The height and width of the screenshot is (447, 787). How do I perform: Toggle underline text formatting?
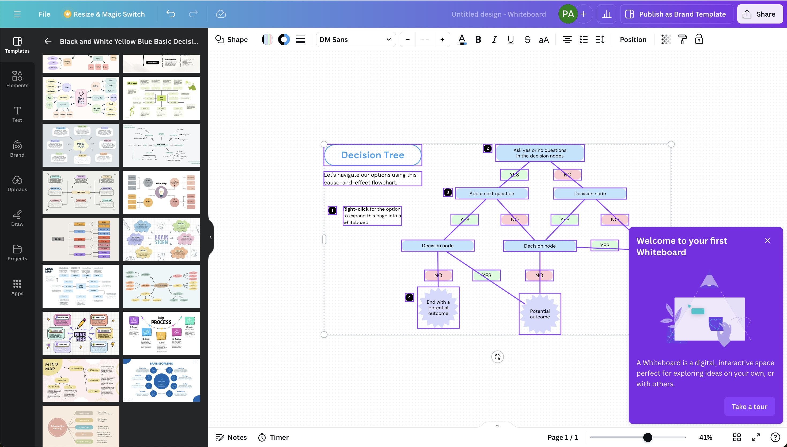tap(511, 40)
